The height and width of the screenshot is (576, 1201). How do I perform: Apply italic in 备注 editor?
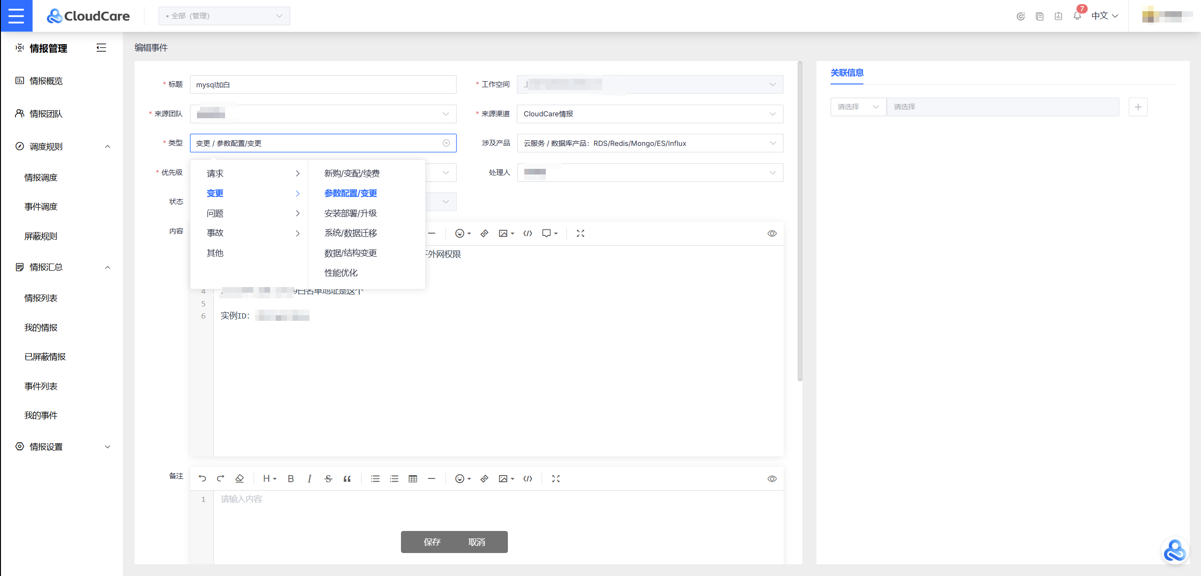pos(309,478)
